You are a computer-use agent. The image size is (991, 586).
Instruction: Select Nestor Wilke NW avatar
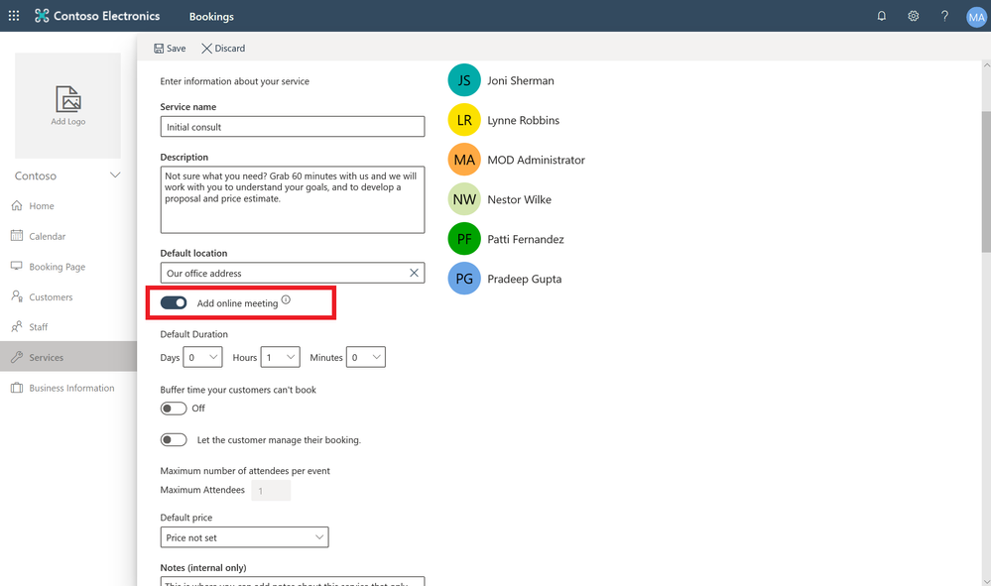[x=464, y=199]
